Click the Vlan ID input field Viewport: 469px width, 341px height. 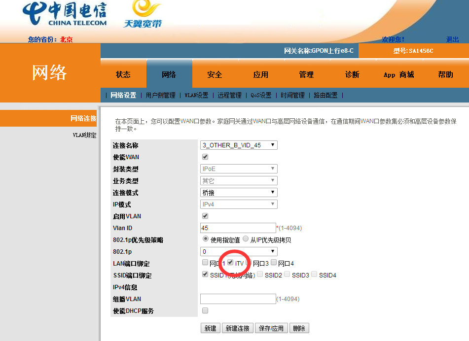tap(238, 228)
